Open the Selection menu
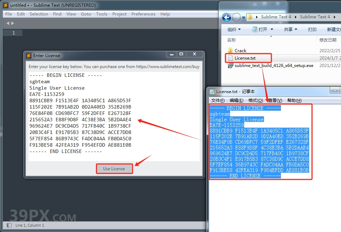 [x=39, y=14]
